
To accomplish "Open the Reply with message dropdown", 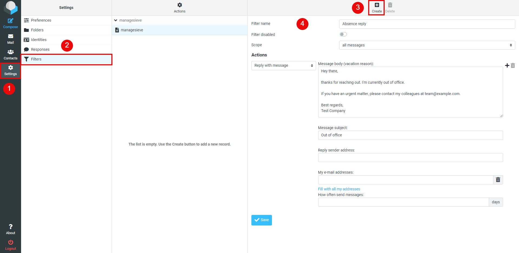I will pos(283,66).
